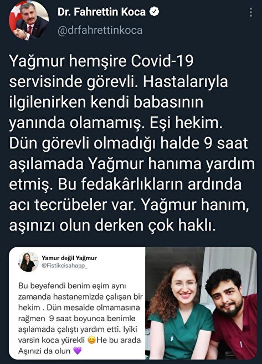
Task: Click the Turkish flag in Koca's avatar
Action: point(14,16)
